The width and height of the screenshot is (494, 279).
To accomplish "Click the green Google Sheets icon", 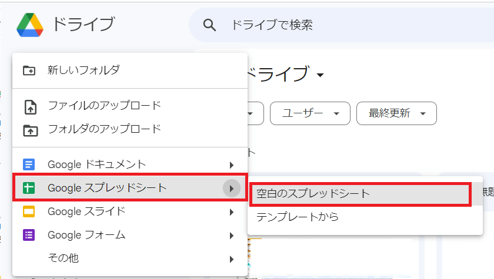I will click(29, 189).
